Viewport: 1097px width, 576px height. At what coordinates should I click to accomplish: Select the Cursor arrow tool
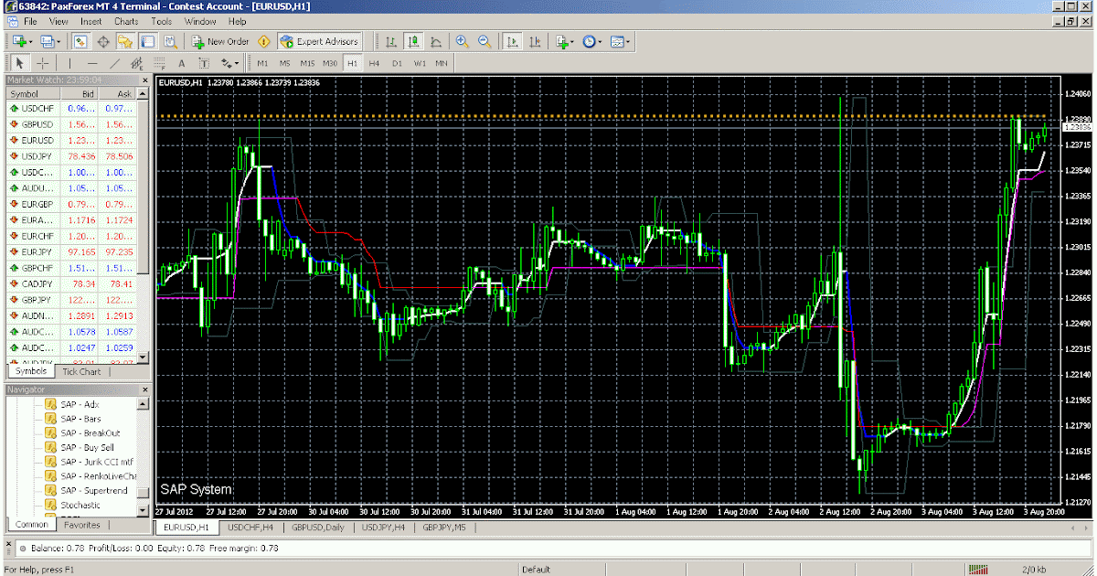(20, 63)
